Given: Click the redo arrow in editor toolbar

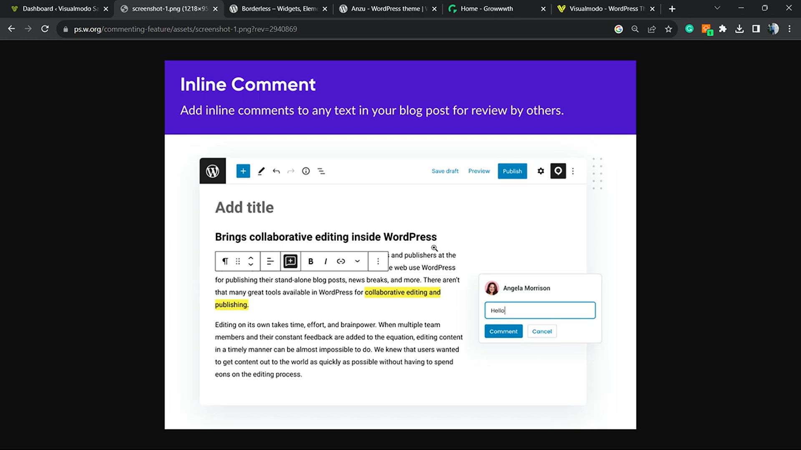Looking at the screenshot, I should pyautogui.click(x=291, y=171).
